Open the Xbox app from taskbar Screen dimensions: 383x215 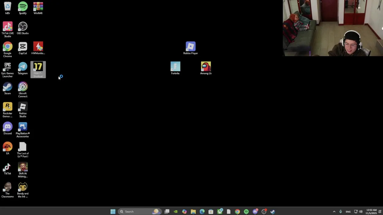click(220, 211)
